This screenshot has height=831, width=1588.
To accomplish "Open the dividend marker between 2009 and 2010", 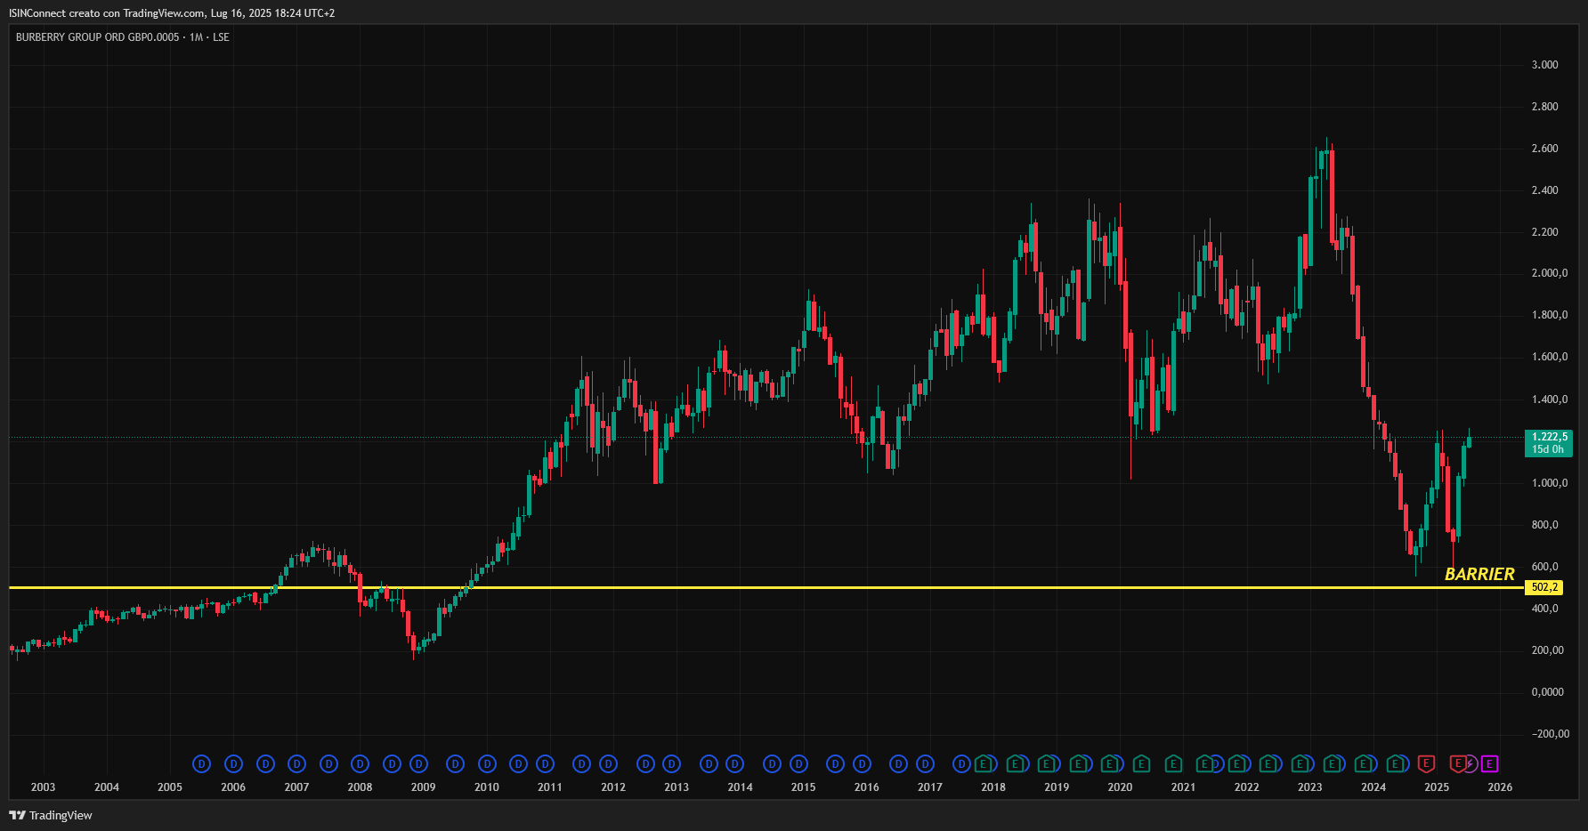I will point(455,763).
